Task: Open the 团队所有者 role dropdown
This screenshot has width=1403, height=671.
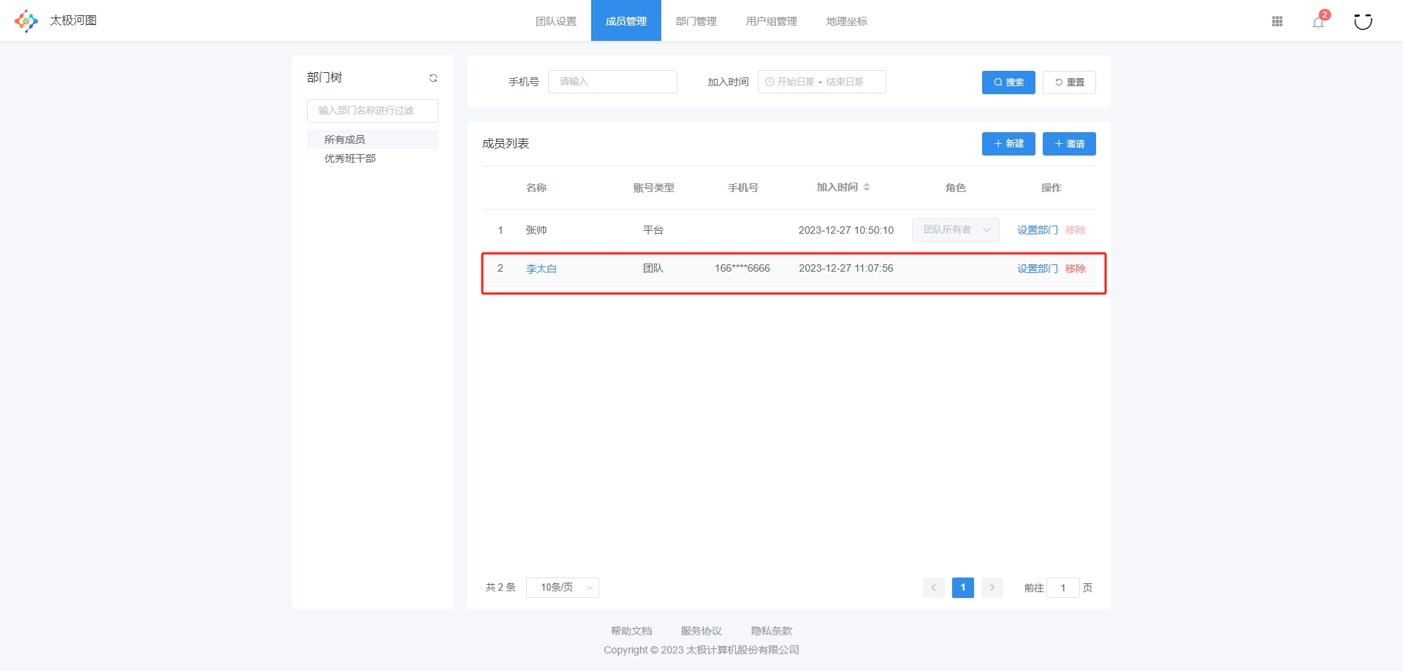Action: tap(956, 230)
